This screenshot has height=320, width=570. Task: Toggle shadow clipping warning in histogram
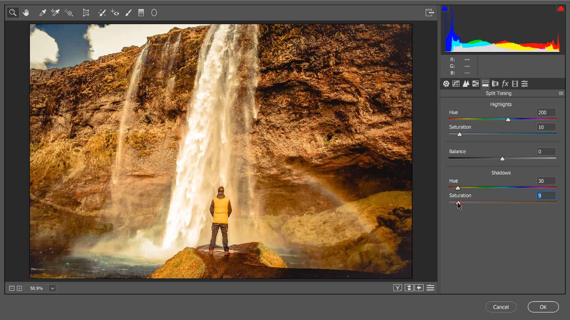pos(445,9)
